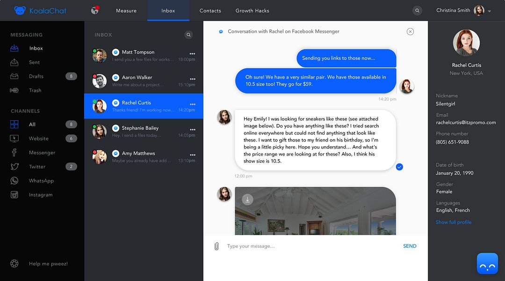505x281 pixels.
Task: Click Messenger icon in conversation header
Action: coord(221,32)
